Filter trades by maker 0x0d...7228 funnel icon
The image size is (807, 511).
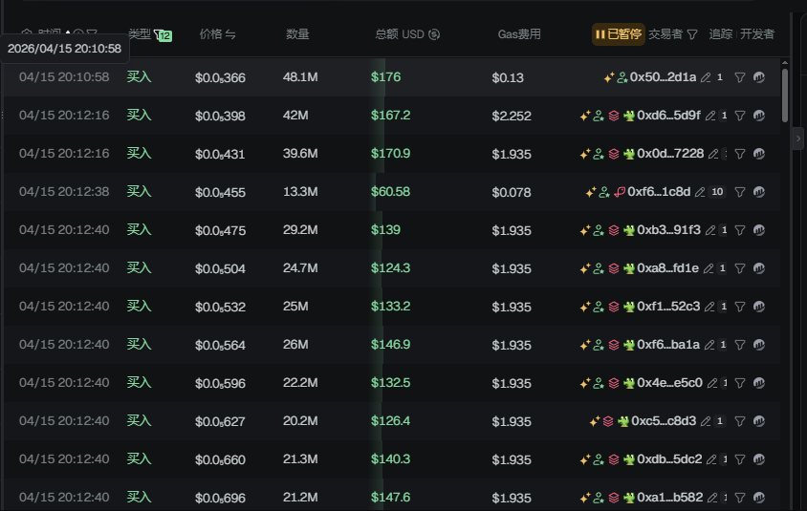[x=739, y=154]
